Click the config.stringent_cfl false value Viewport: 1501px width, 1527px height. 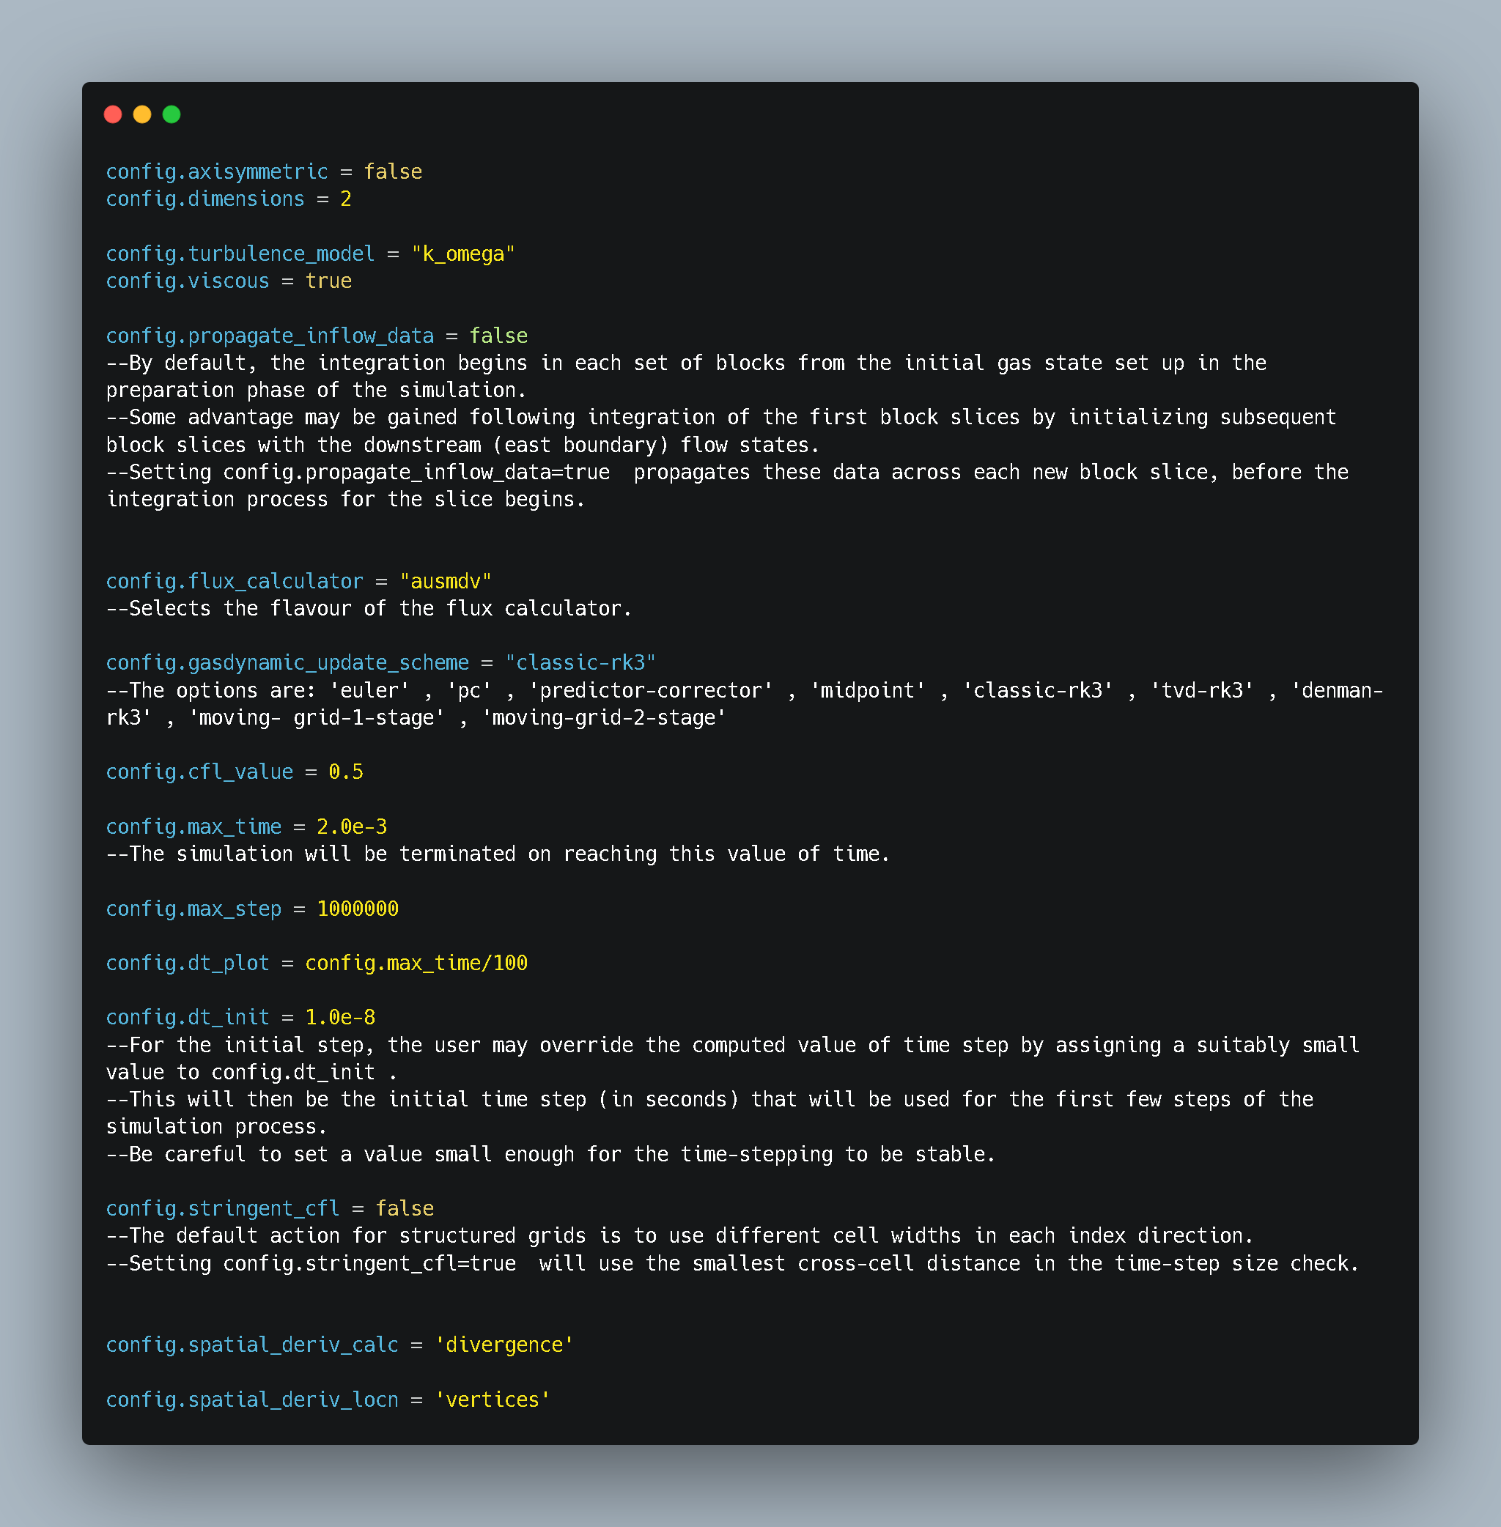(x=405, y=1208)
